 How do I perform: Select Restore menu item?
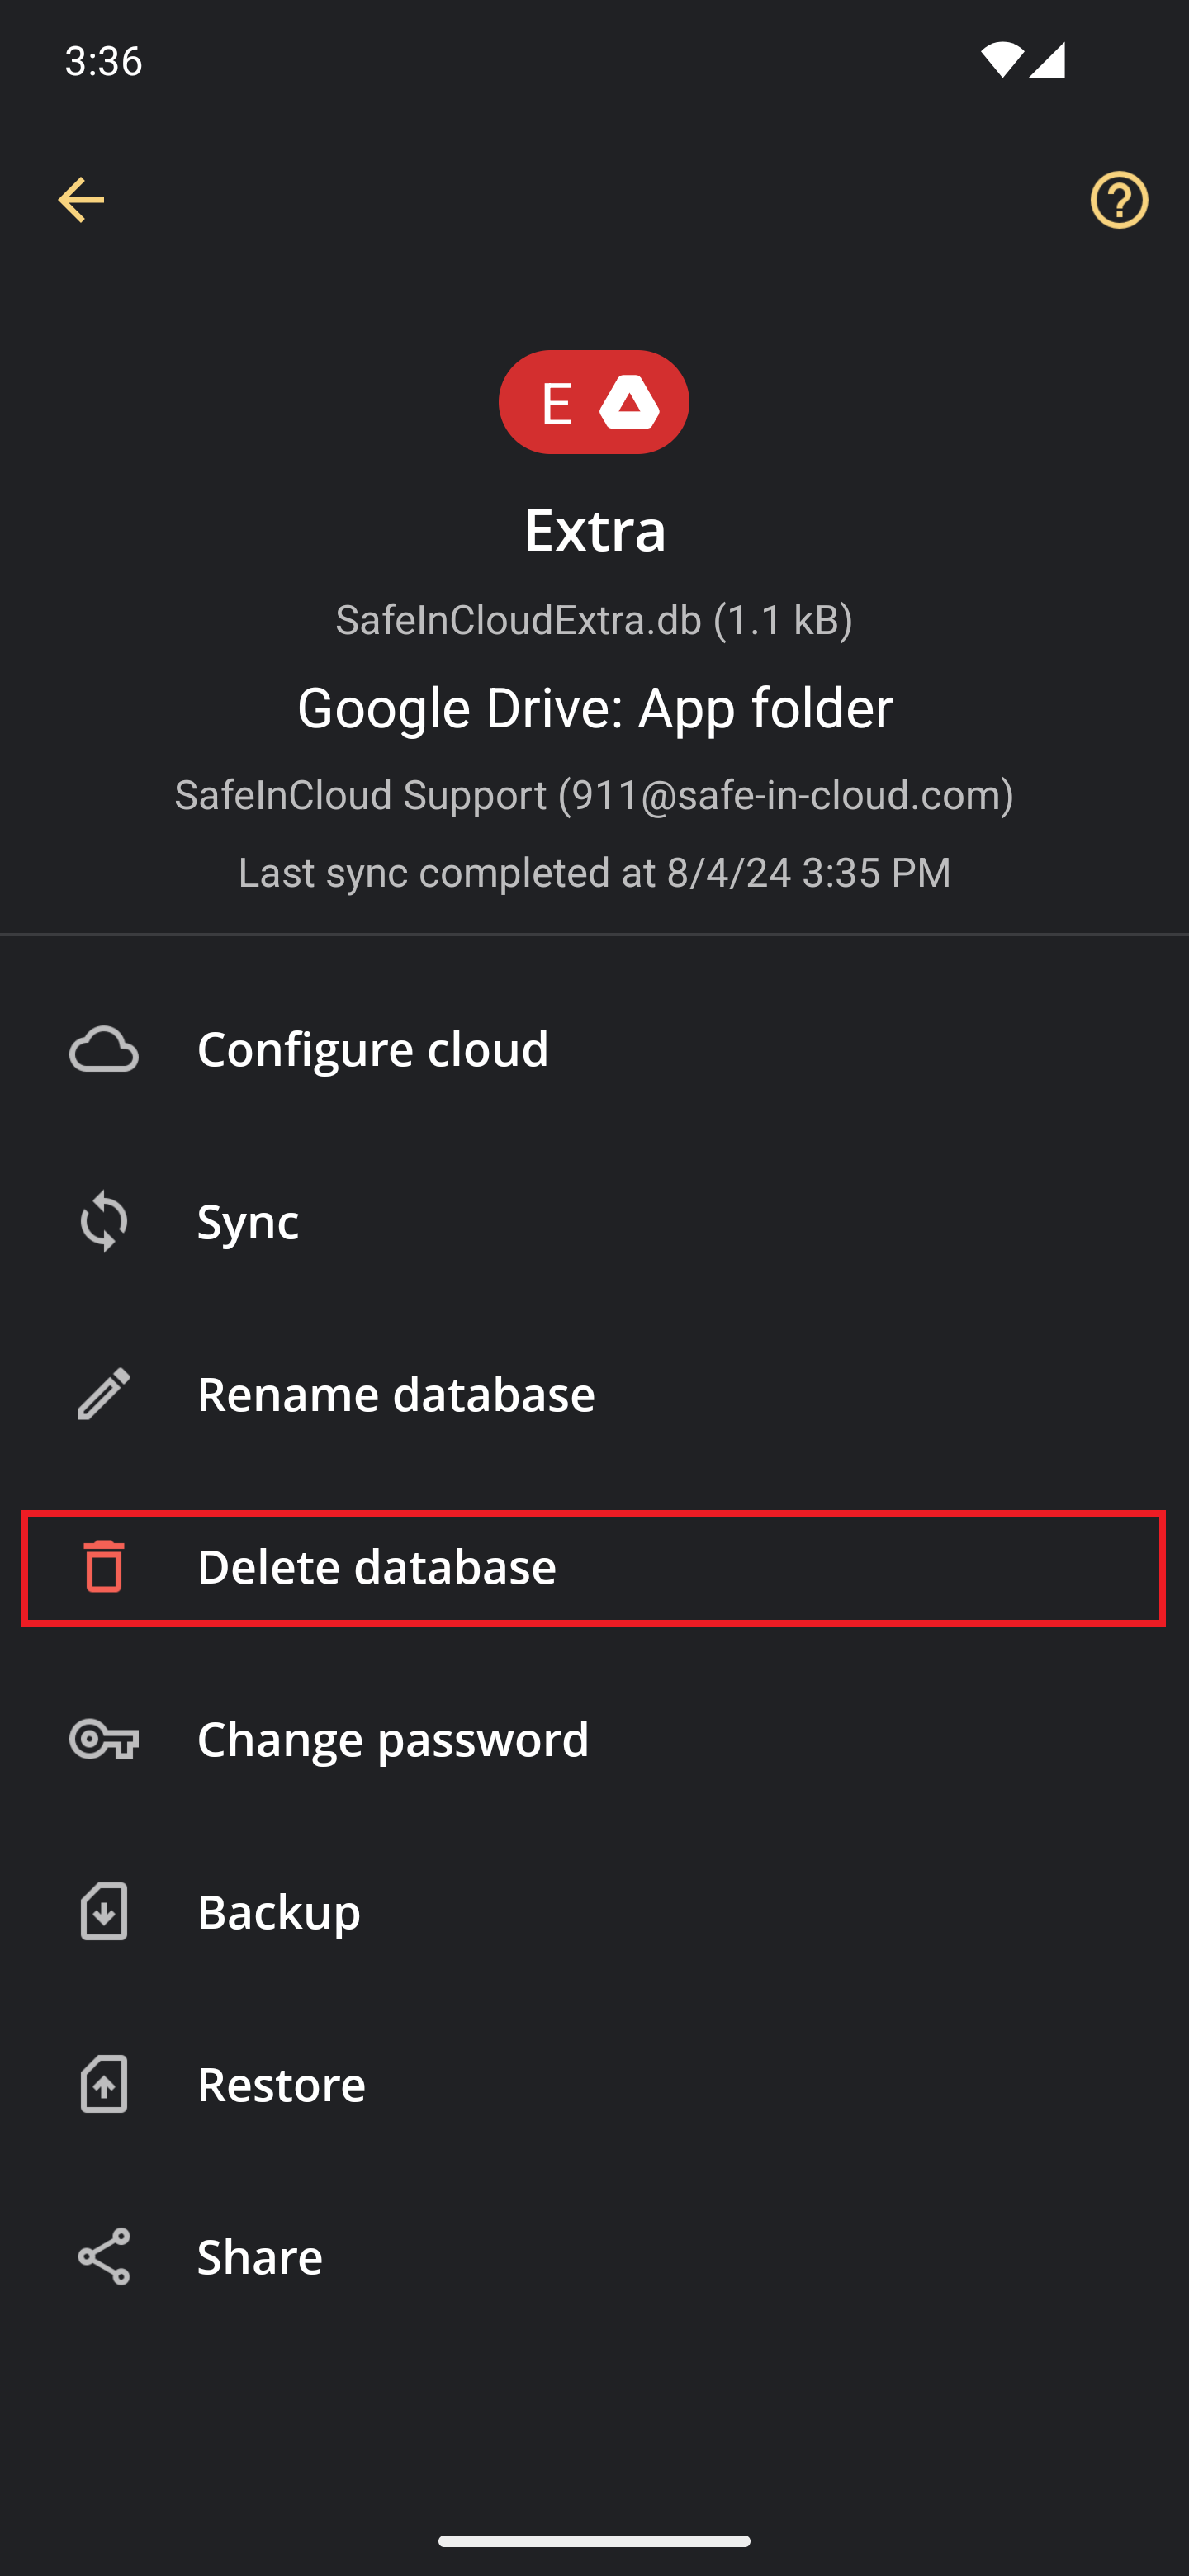[594, 2084]
